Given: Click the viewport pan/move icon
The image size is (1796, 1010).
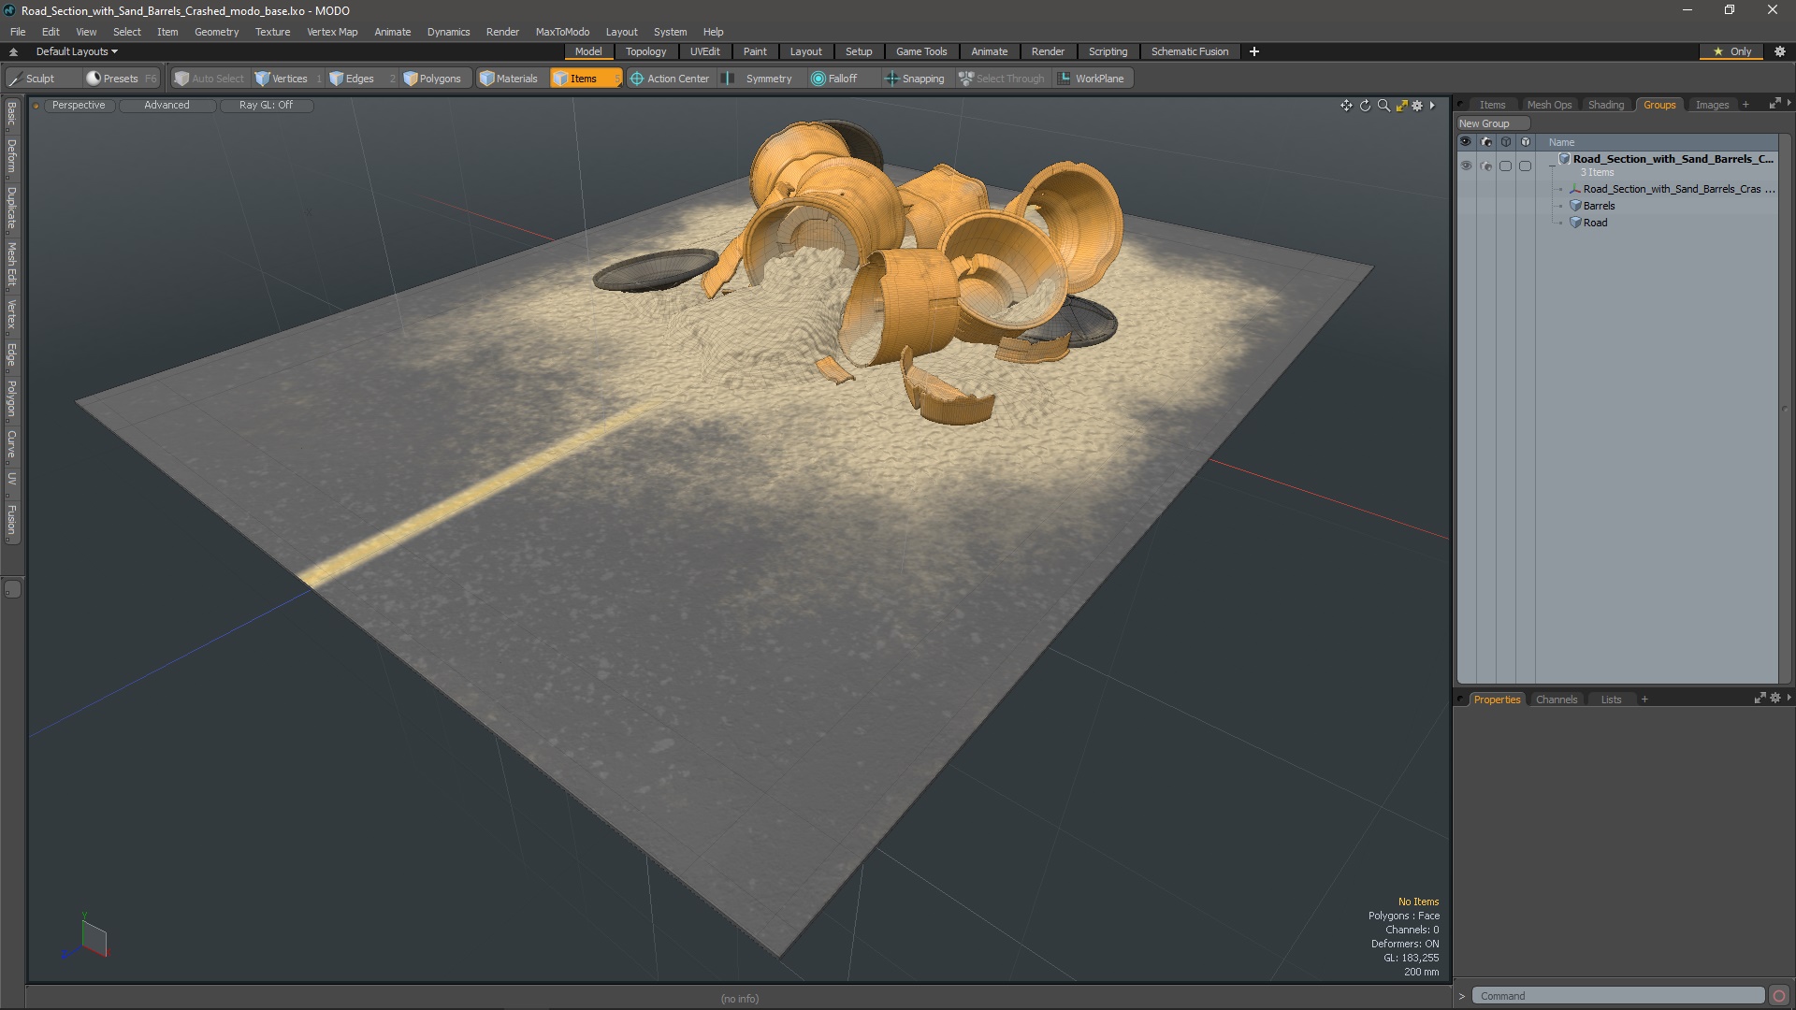Looking at the screenshot, I should tap(1346, 106).
